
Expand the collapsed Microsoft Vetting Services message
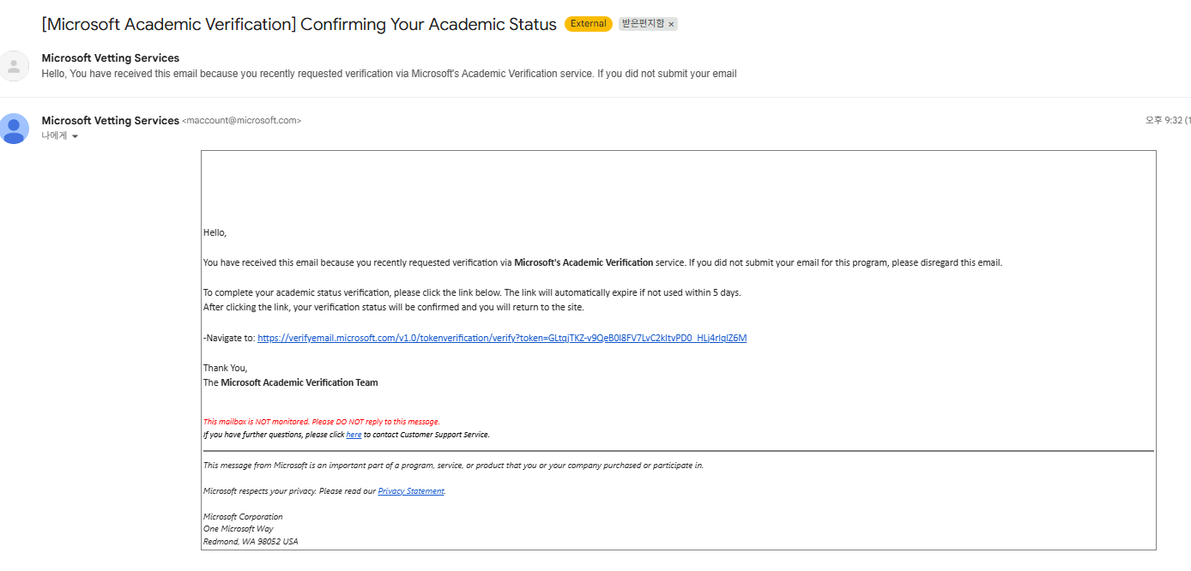point(595,66)
